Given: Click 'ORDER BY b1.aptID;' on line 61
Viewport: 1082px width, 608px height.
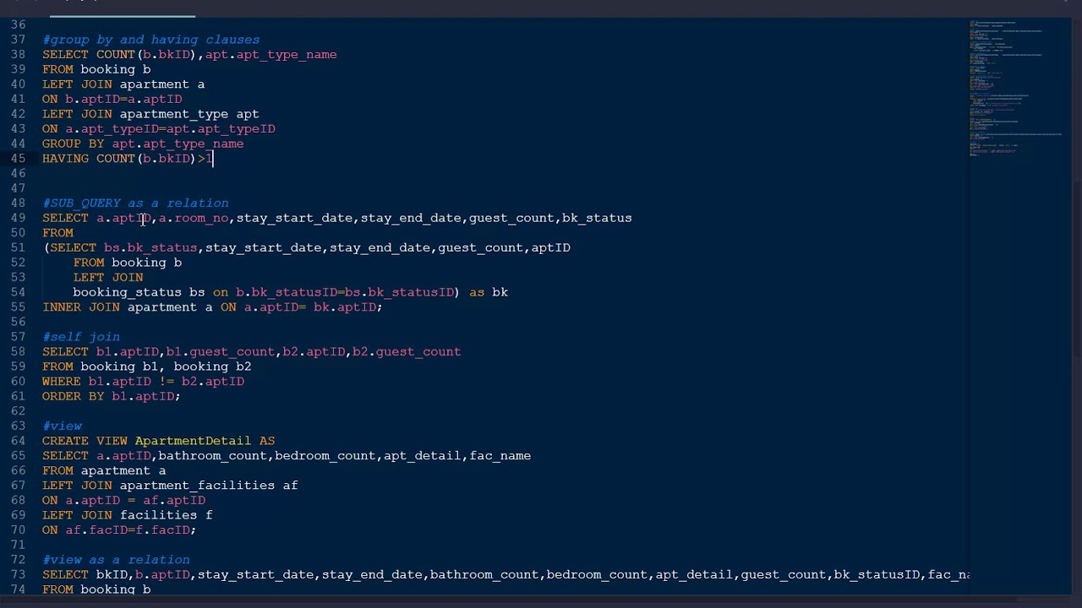Looking at the screenshot, I should click(x=112, y=396).
